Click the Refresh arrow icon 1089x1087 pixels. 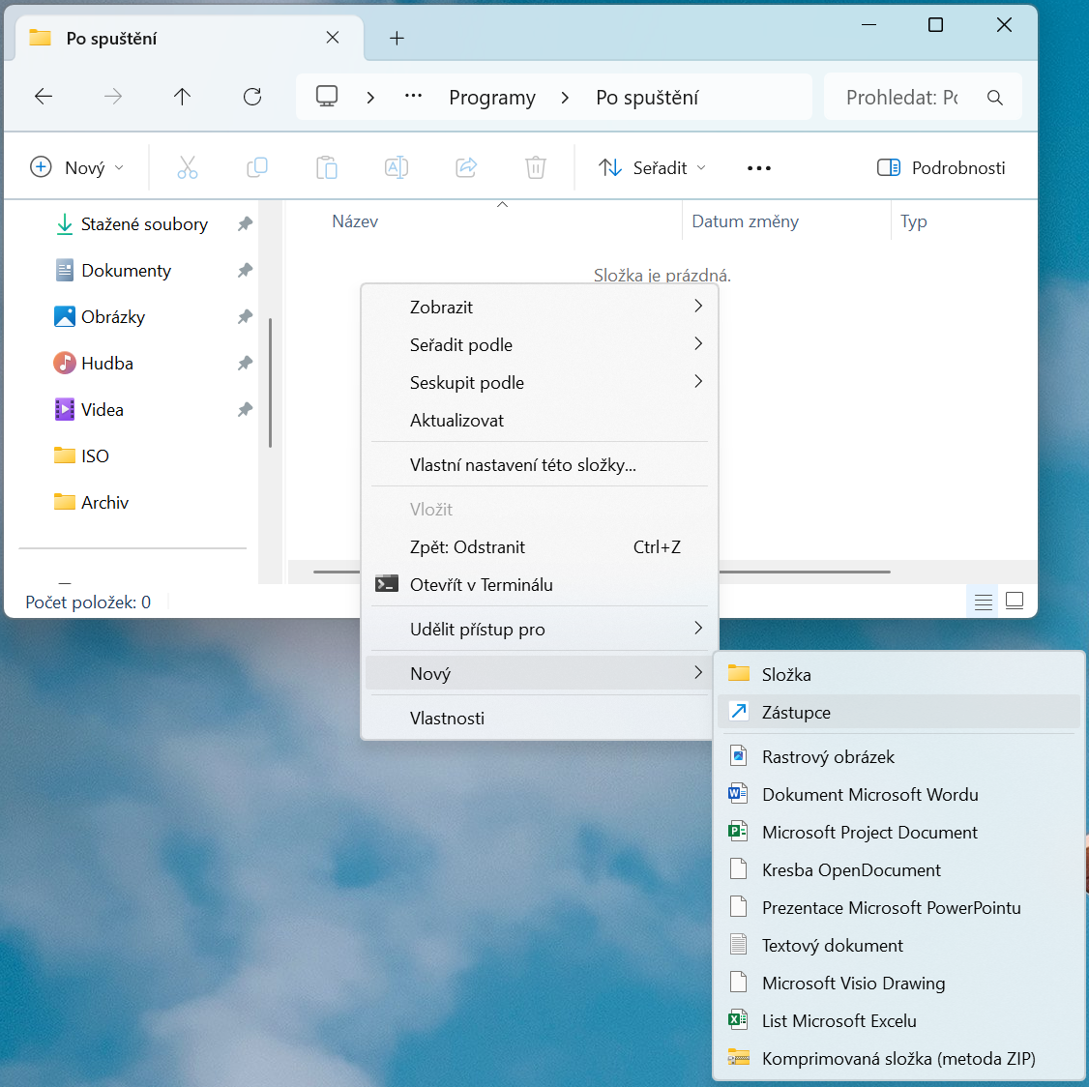(252, 97)
